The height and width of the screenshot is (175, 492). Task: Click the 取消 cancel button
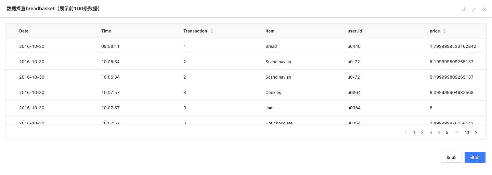(451, 157)
